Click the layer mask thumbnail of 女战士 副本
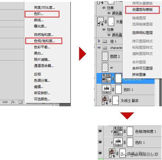The width and height of the screenshot is (162, 160). (x=116, y=100)
